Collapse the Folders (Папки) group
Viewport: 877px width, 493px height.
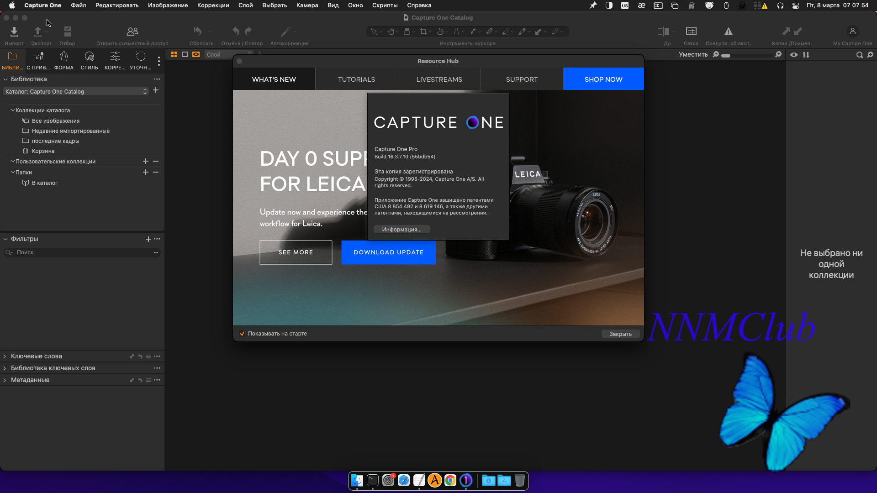point(13,172)
